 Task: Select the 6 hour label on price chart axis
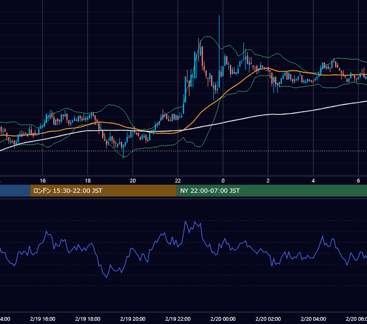pyautogui.click(x=358, y=181)
